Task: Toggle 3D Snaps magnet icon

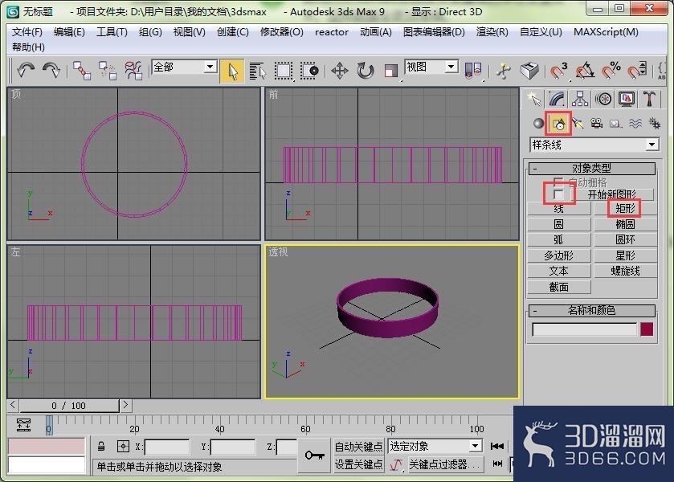Action: tap(559, 71)
